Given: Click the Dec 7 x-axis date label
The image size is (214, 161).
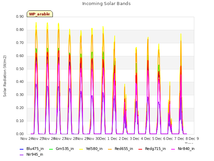Looking at the screenshot, I should pyautogui.click(x=171, y=139).
